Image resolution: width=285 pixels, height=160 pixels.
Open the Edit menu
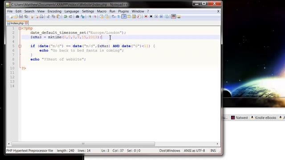click(x=18, y=11)
